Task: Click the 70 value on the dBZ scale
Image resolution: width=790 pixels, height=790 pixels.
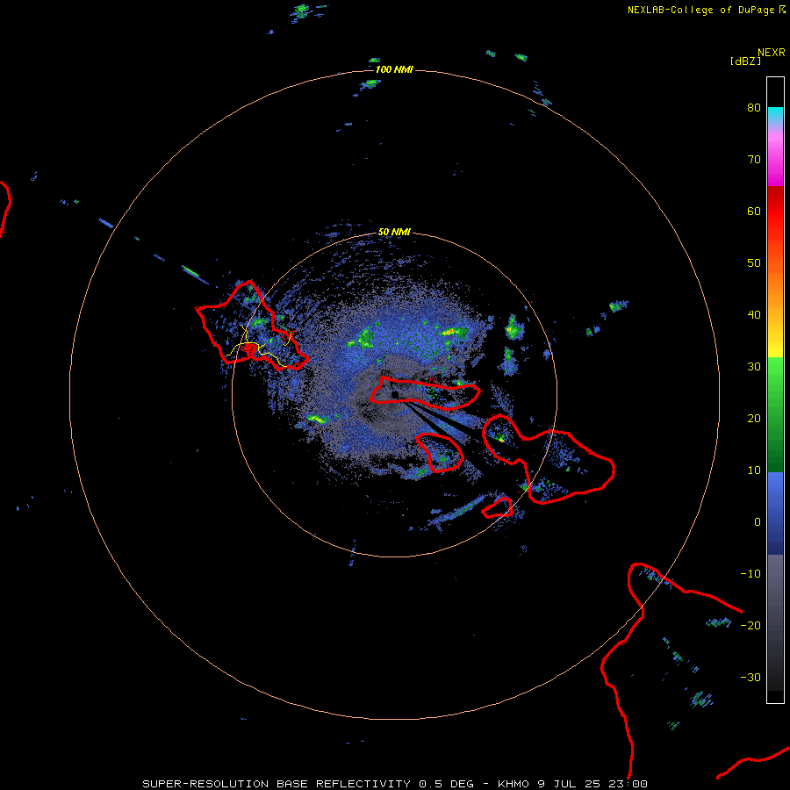Action: [754, 160]
